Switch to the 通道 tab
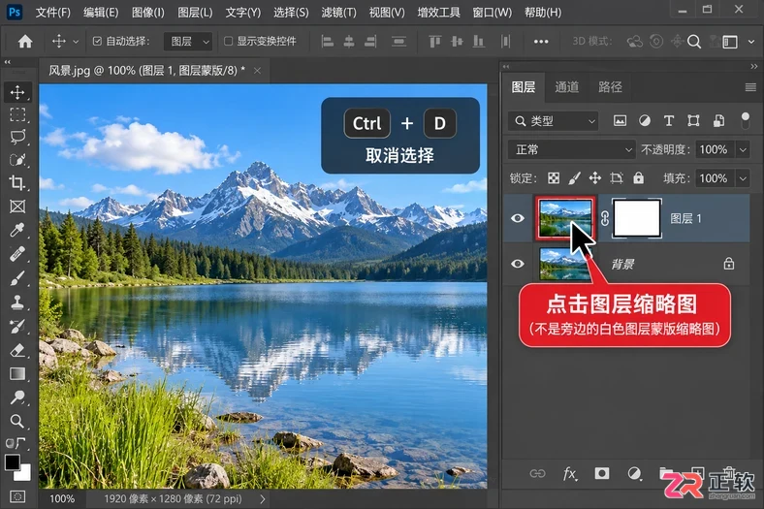 [566, 87]
